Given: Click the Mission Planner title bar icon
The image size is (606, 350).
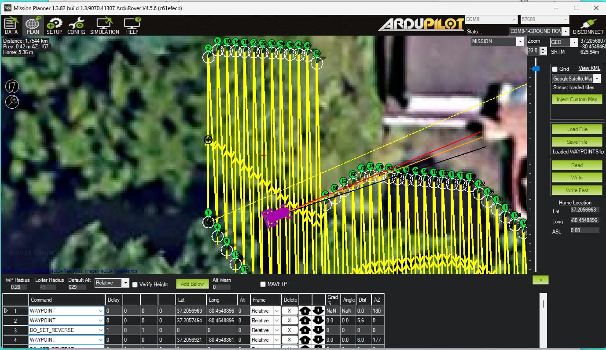Looking at the screenshot, I should (7, 8).
